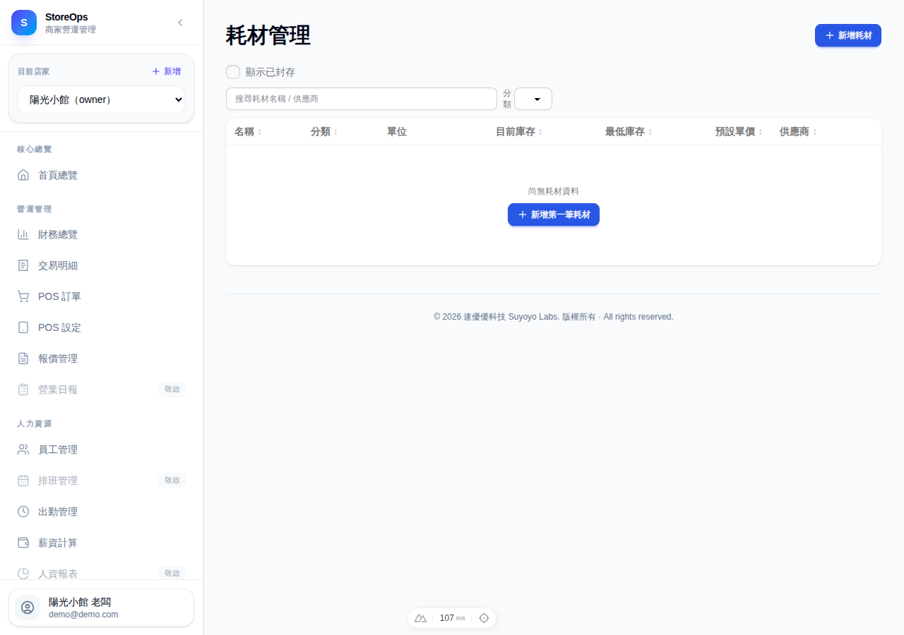Click the 新增第一筆耗材 button
This screenshot has width=904, height=635.
554,214
